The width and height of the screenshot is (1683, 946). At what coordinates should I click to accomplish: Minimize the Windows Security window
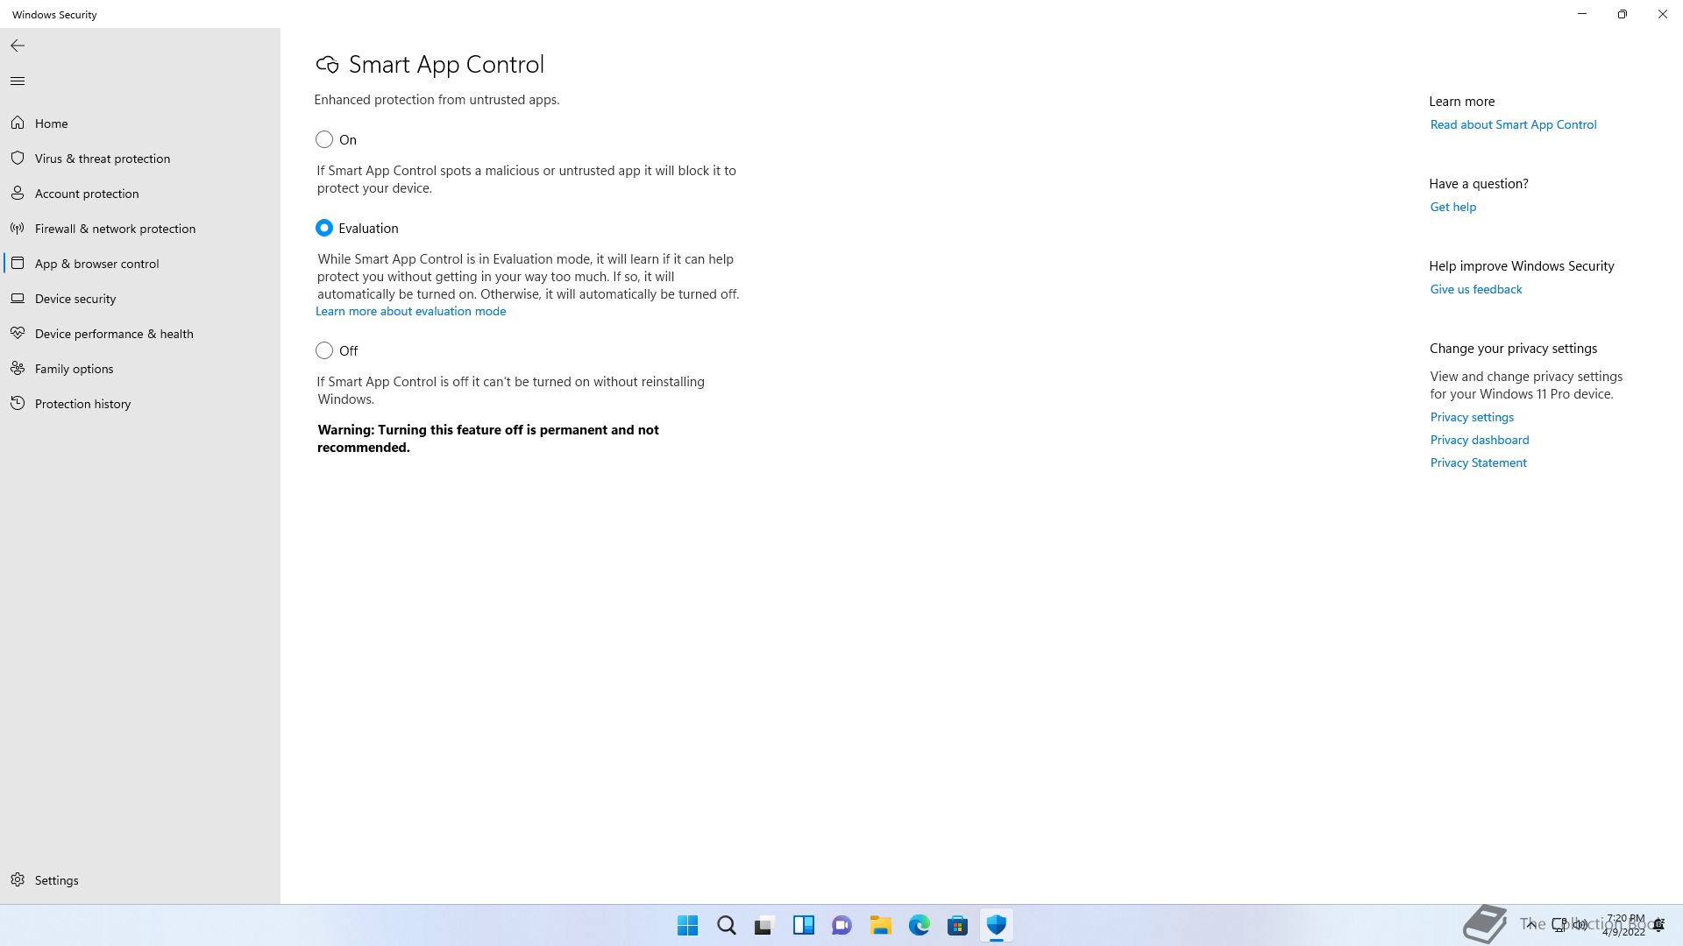1582,14
